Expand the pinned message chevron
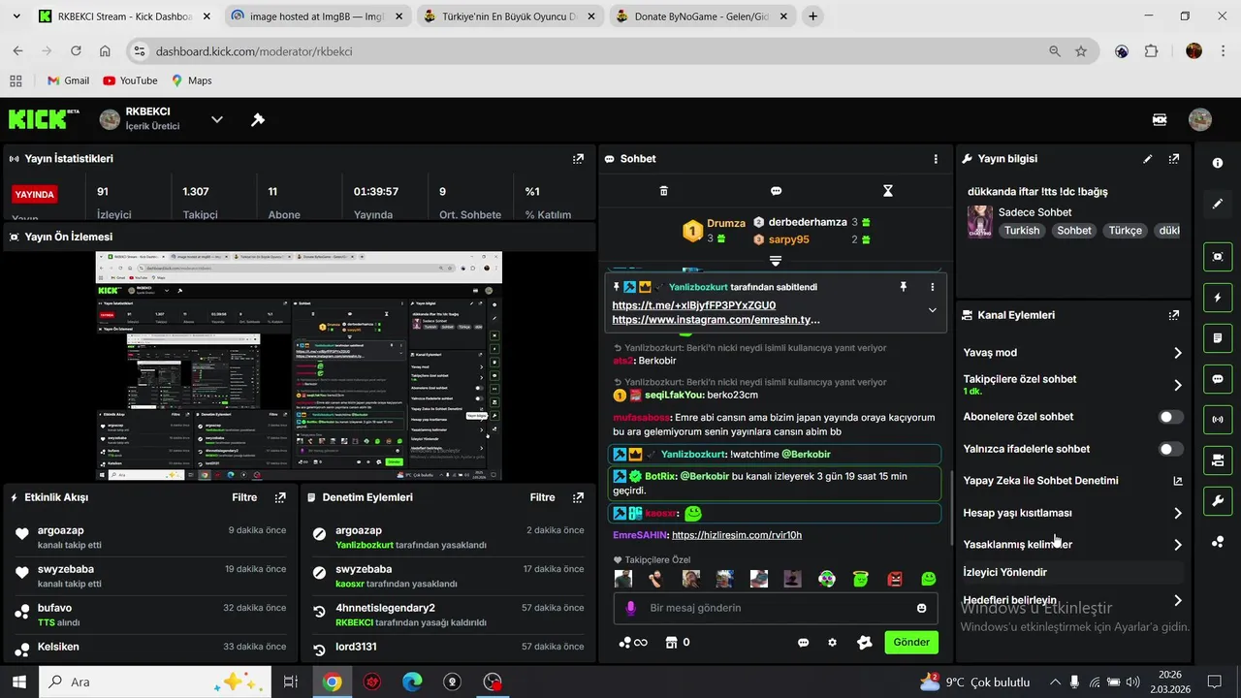 tap(932, 310)
